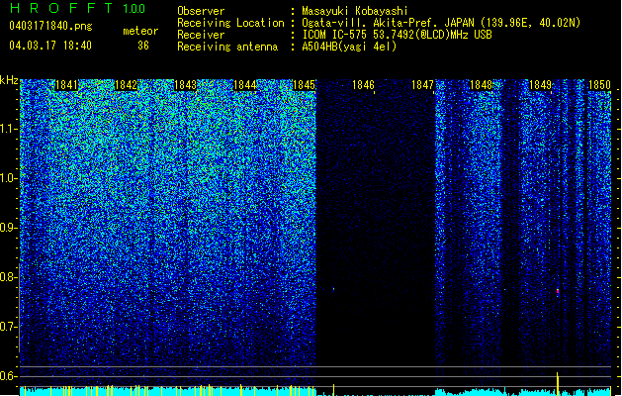This screenshot has height=396, width=622.
Task: Click the date stamp 04.03.17 18:40
Action: pyautogui.click(x=50, y=46)
